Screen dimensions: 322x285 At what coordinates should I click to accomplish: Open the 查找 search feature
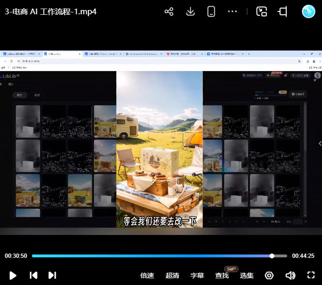222,275
